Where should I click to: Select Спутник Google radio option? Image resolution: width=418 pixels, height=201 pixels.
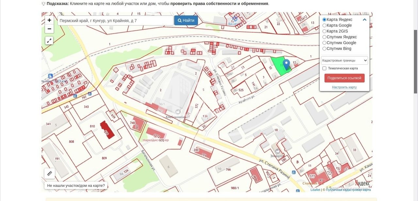(324, 43)
